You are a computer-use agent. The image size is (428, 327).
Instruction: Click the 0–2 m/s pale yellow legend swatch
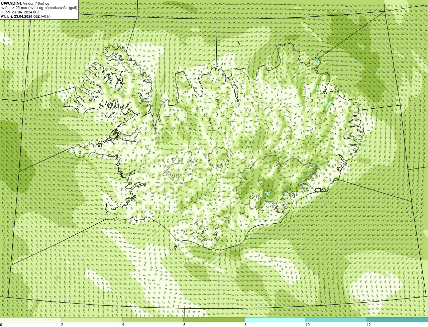(31, 320)
